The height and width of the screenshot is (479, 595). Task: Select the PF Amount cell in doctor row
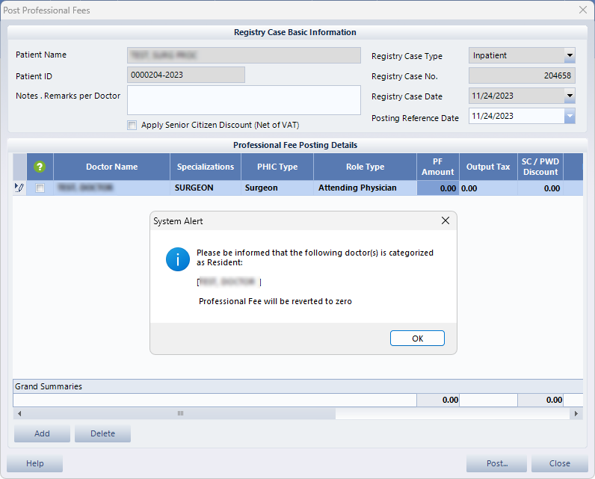point(437,188)
